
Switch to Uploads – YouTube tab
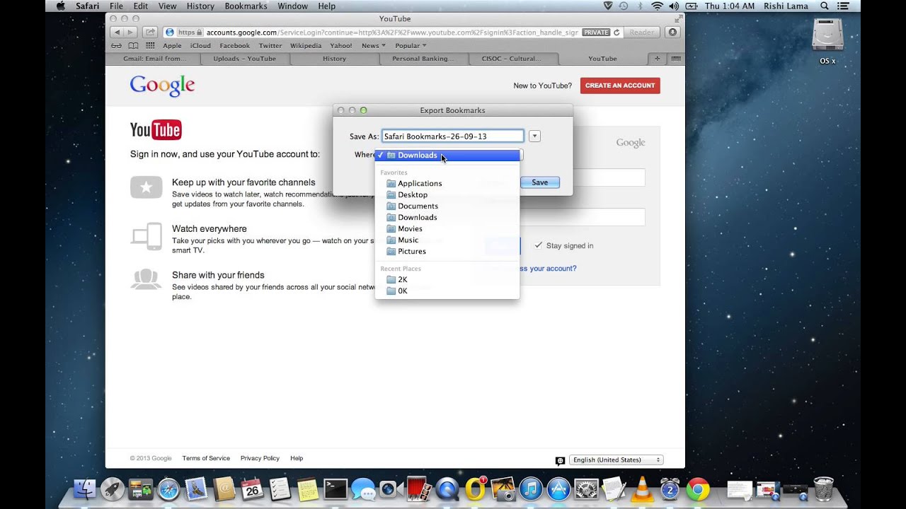coord(245,59)
